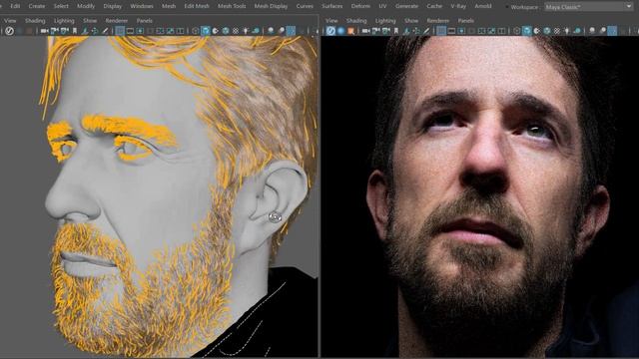Open Camera Attributes in gray model viewport
Image resolution: width=639 pixels, height=359 pixels.
click(x=64, y=31)
